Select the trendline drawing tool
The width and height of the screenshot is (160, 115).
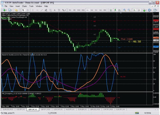click(x=41, y=10)
